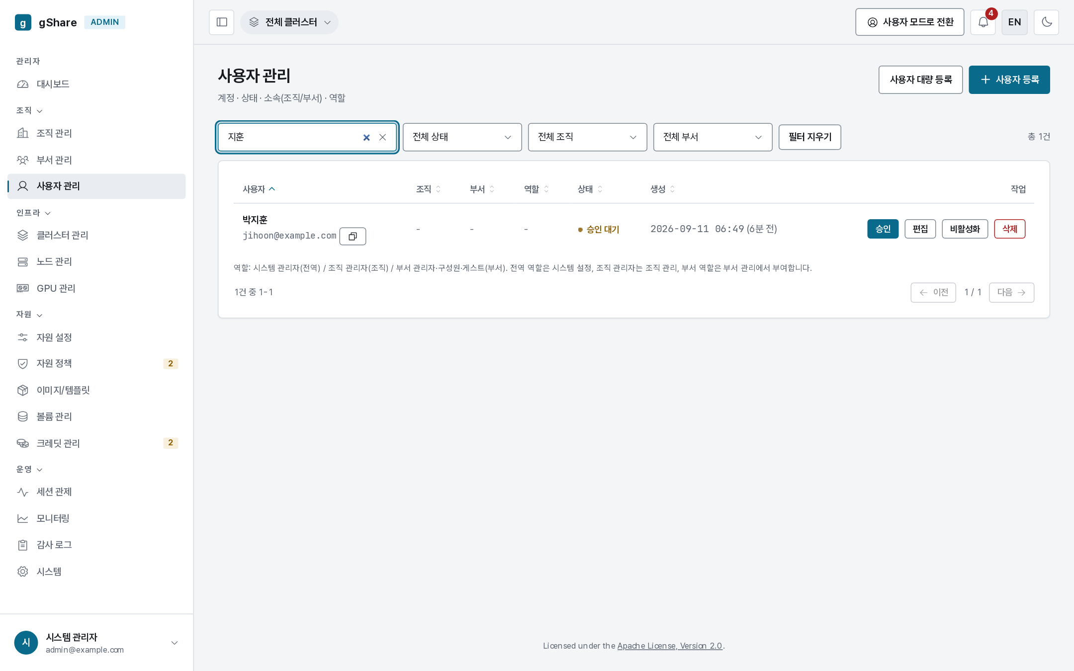Open the 전체 조직 dropdown

587,137
